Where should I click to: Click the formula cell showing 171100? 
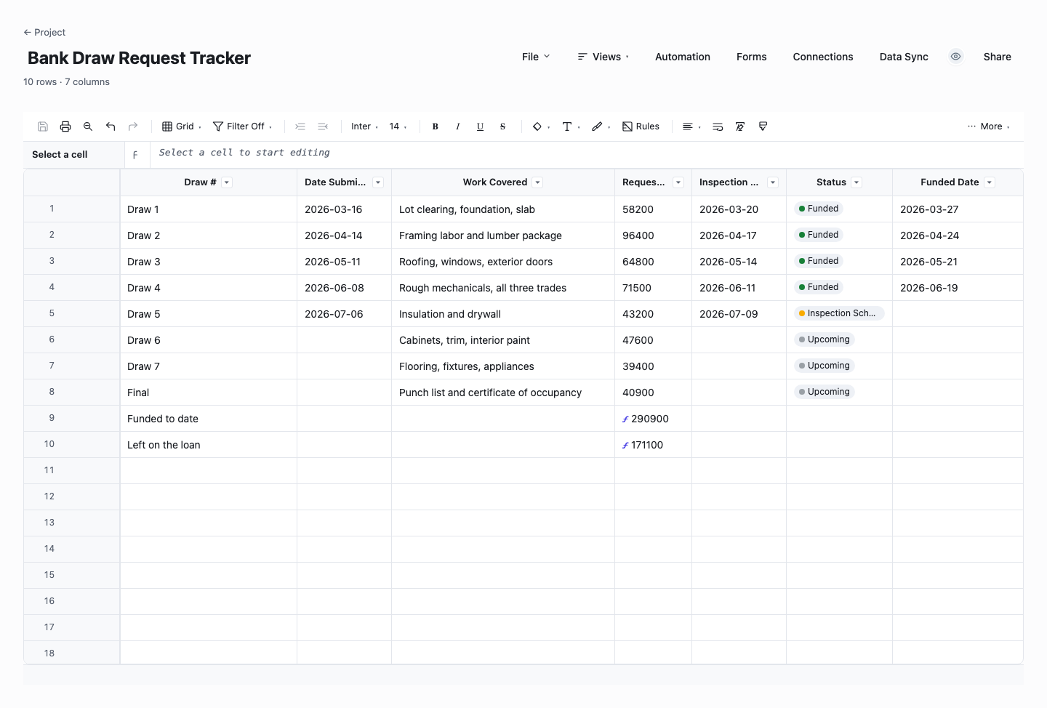[x=653, y=445]
